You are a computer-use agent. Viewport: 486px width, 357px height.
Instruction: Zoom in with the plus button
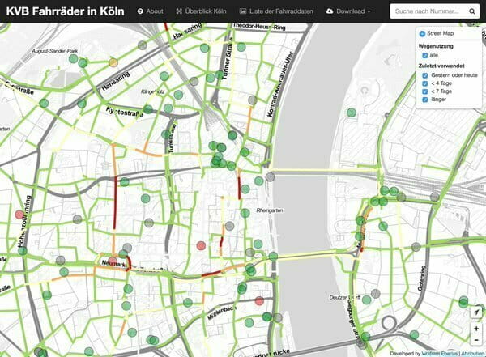tap(476, 329)
